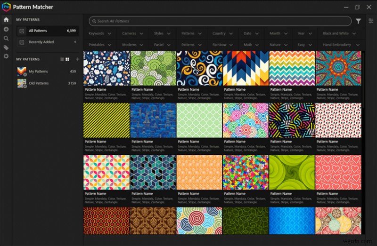Viewport: 377px width, 246px height.
Task: Open the search magnifier in the sidebar
Action: (x=6, y=39)
